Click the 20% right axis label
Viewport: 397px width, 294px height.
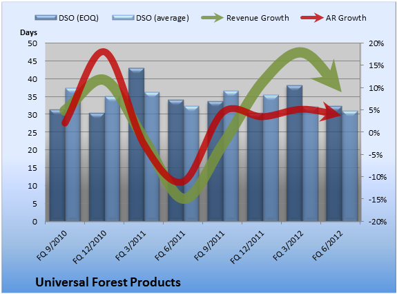pyautogui.click(x=376, y=43)
